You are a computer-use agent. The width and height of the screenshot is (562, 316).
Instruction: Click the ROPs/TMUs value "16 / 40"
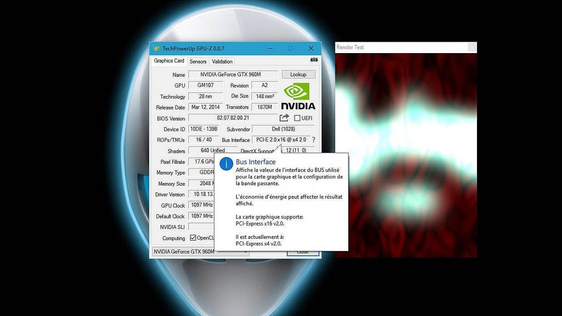(x=204, y=140)
